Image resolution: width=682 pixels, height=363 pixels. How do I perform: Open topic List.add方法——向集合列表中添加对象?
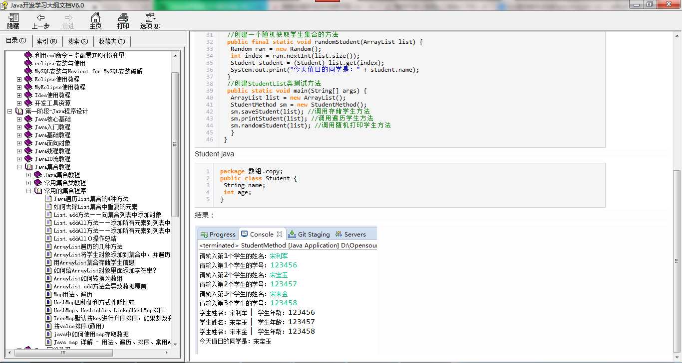pos(107,215)
